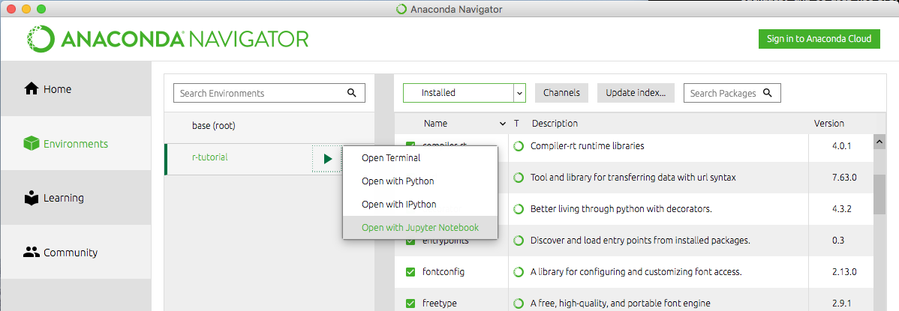
Task: Click the Environments cube icon
Action: click(x=31, y=144)
